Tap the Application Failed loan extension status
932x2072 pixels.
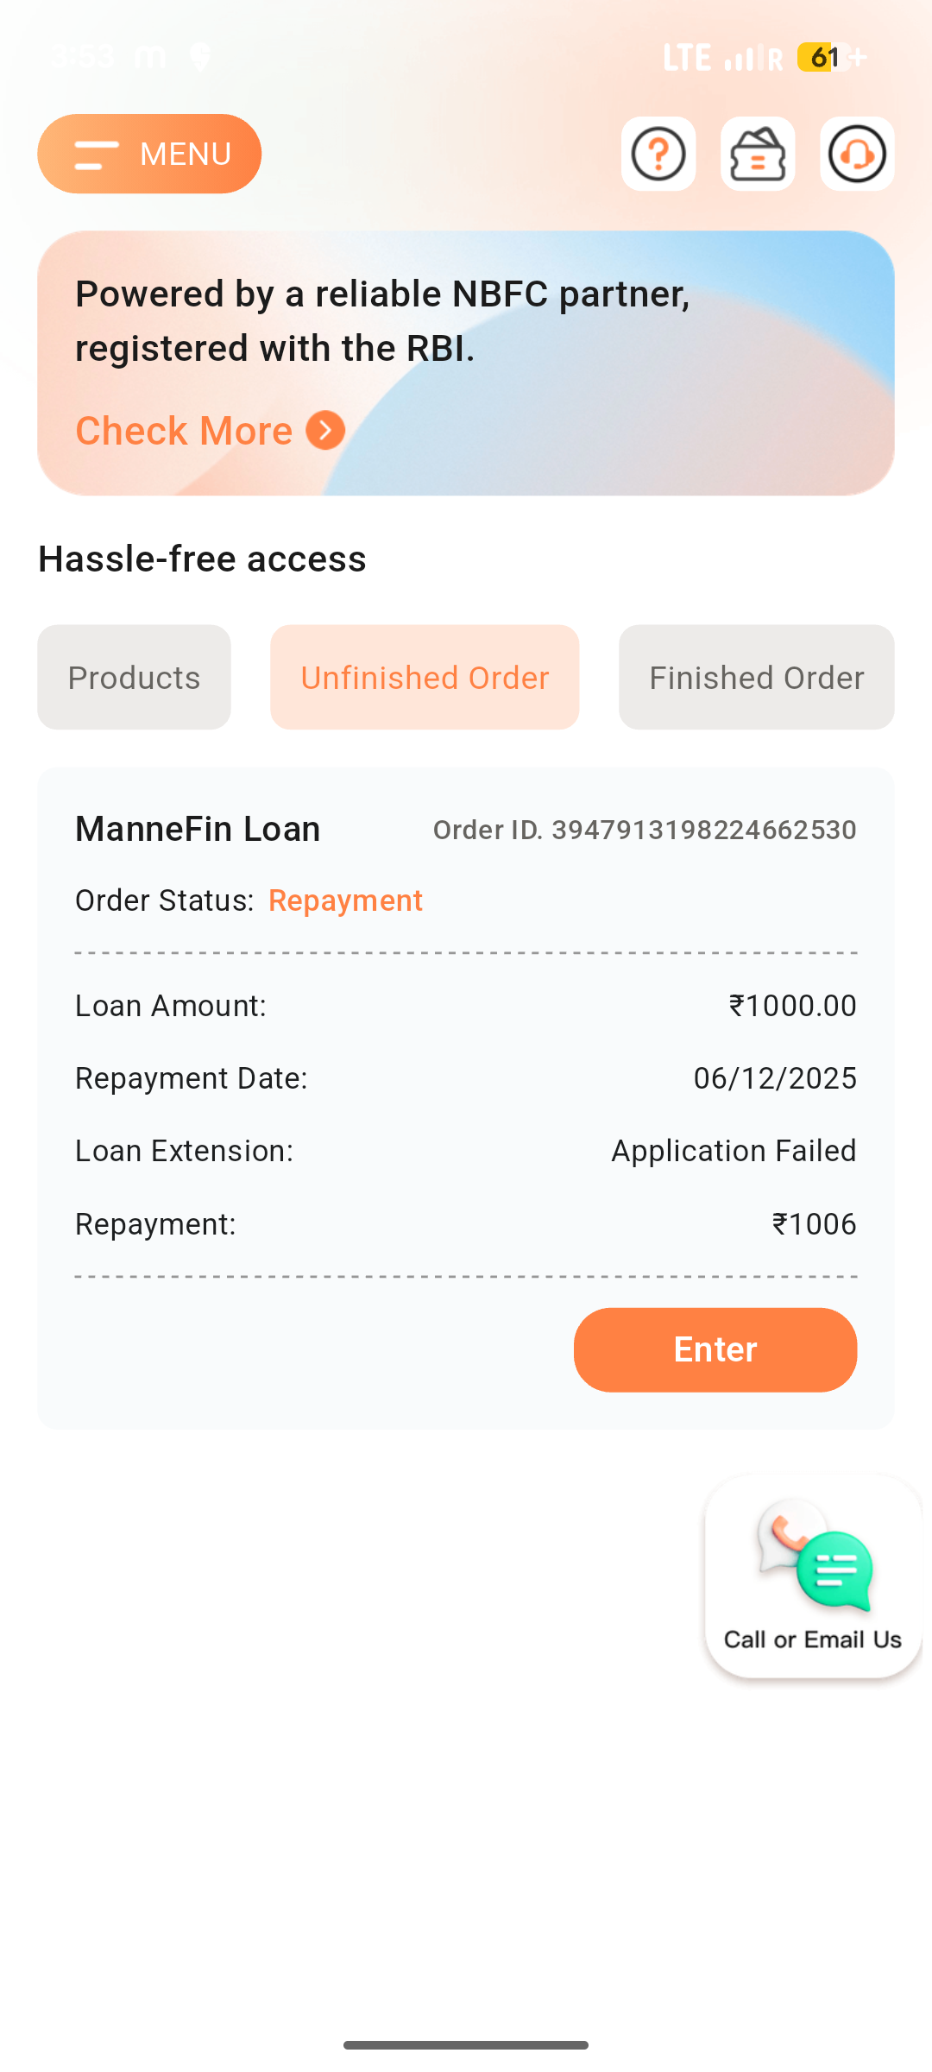click(734, 1151)
